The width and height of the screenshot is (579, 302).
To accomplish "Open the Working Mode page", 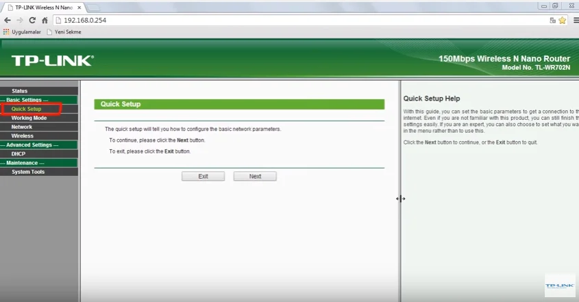I will tap(29, 118).
